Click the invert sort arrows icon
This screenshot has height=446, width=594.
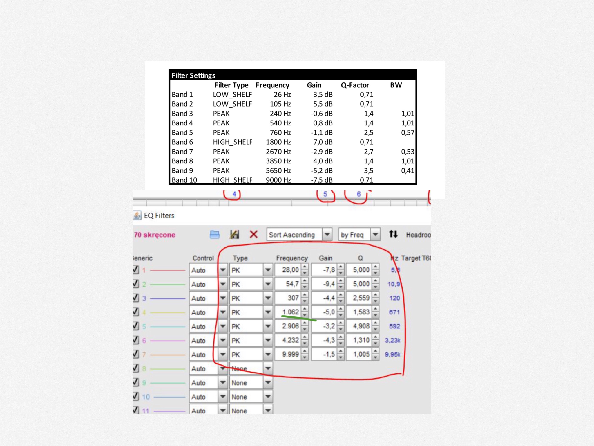[393, 234]
